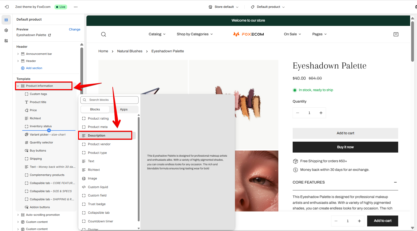Open the Default product template dropdown
This screenshot has width=417, height=231.
268,7
